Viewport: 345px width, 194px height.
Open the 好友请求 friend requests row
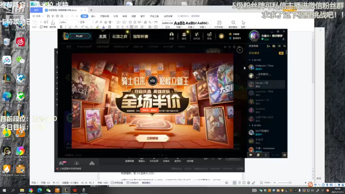click(266, 53)
